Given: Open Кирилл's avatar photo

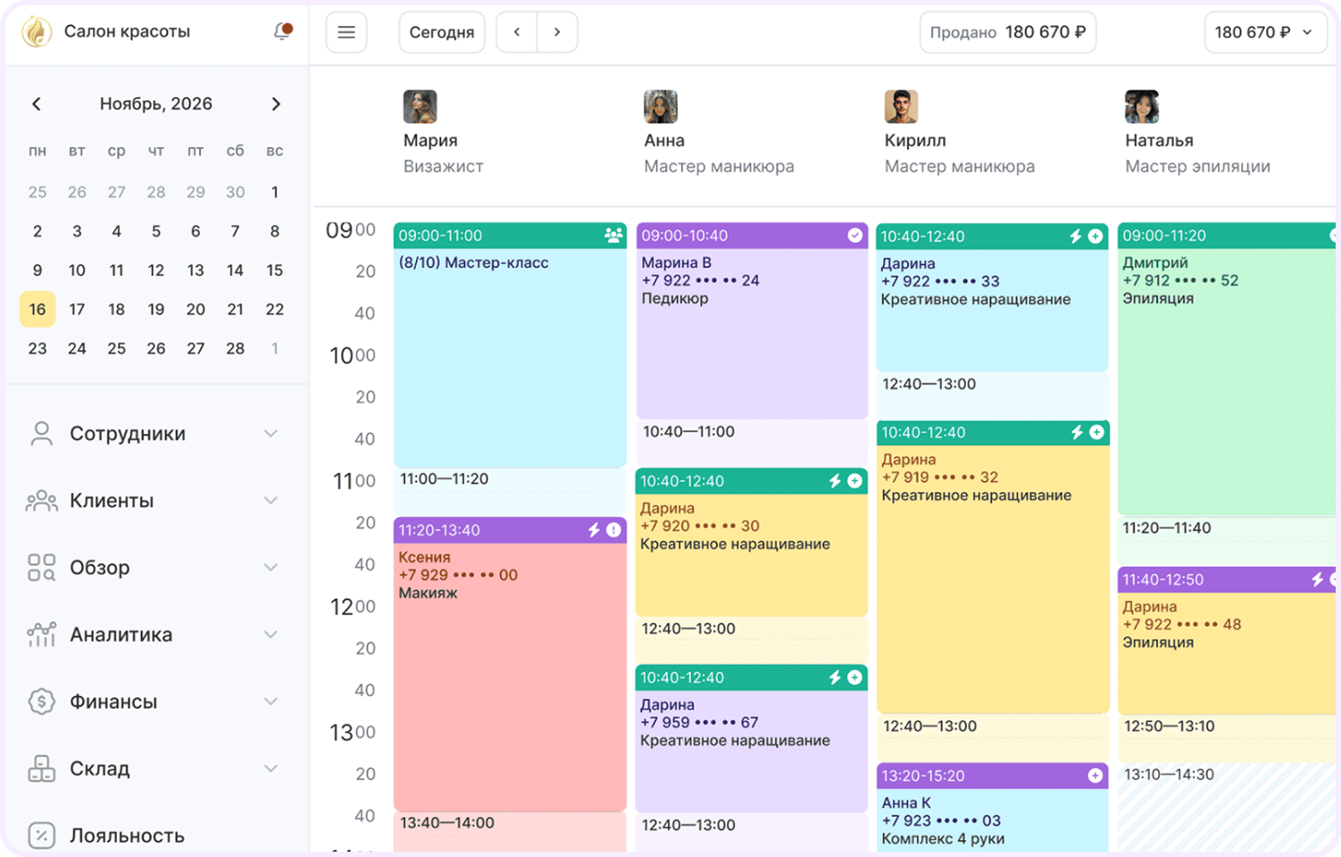Looking at the screenshot, I should [x=901, y=106].
